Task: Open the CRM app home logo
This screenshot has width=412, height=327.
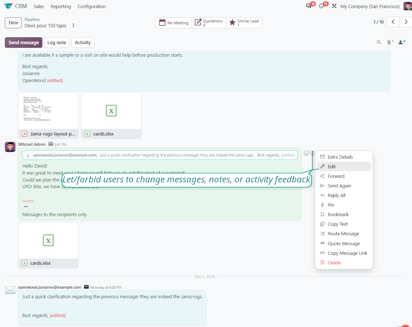Action: point(8,6)
